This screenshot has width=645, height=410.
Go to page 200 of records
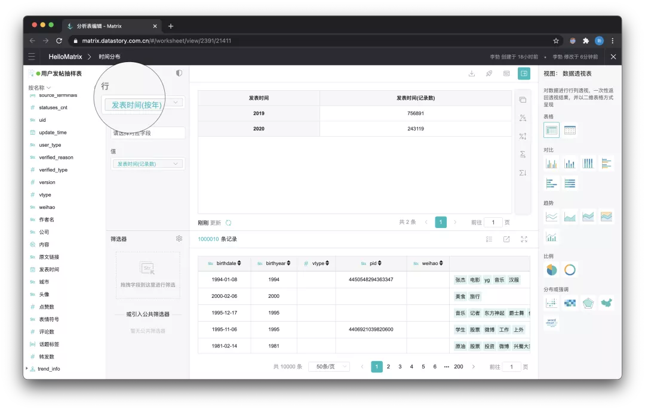pyautogui.click(x=458, y=366)
